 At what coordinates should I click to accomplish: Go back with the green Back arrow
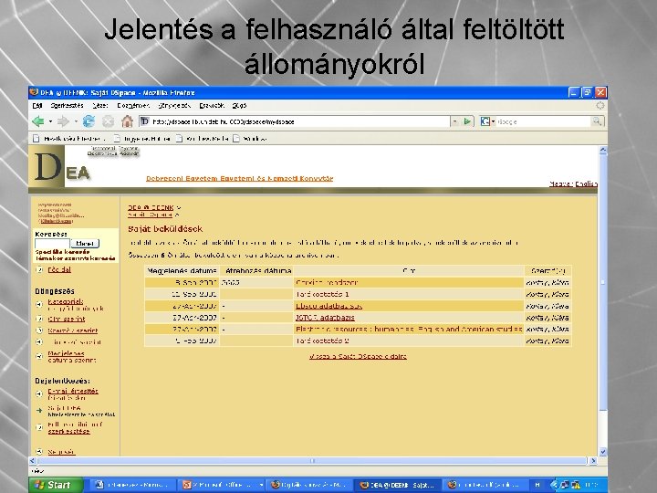[x=38, y=121]
